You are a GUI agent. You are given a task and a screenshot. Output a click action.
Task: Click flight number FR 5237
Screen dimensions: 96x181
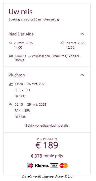coord(20,96)
